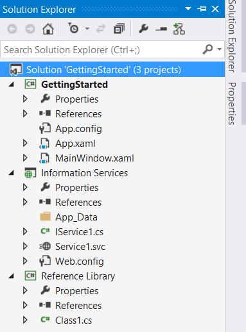Image resolution: width=246 pixels, height=332 pixels.
Task: Expand References under GettingStarted
Action: [25, 113]
